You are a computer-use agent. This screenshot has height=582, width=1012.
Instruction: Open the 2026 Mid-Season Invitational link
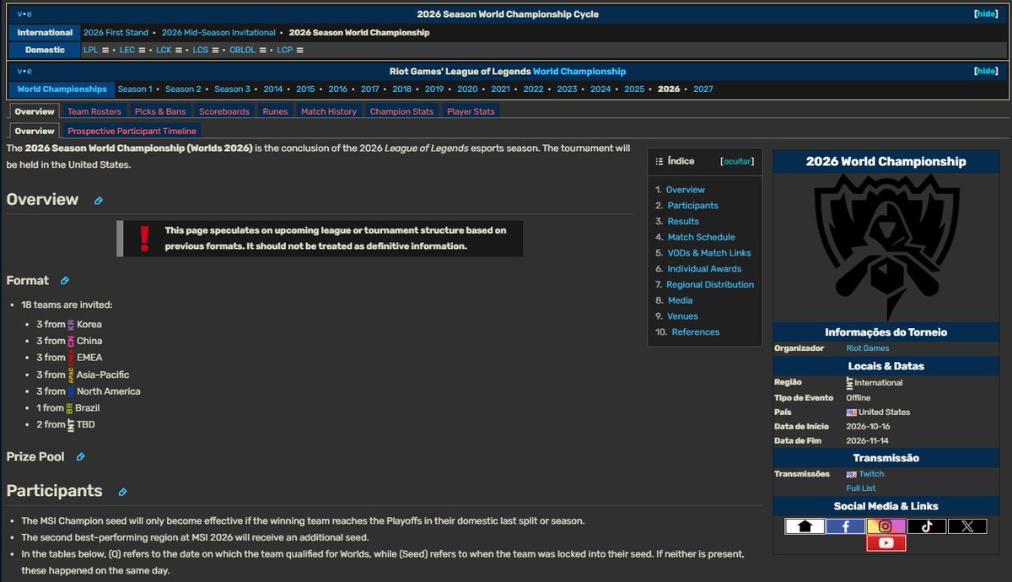(x=218, y=33)
